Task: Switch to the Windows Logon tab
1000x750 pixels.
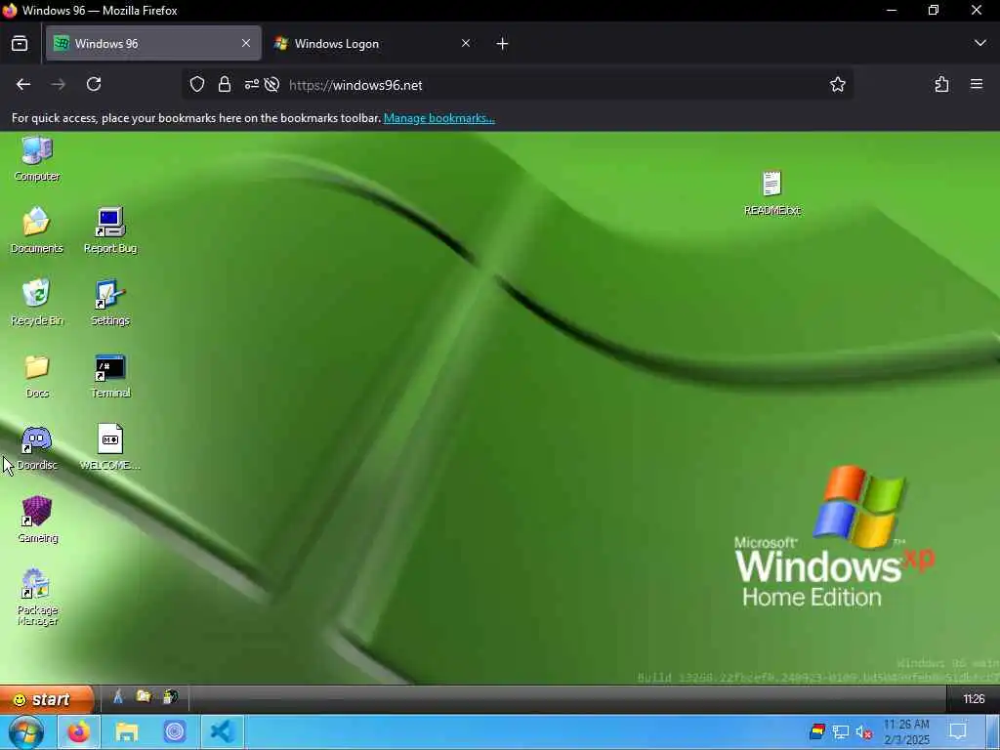Action: pyautogui.click(x=373, y=43)
